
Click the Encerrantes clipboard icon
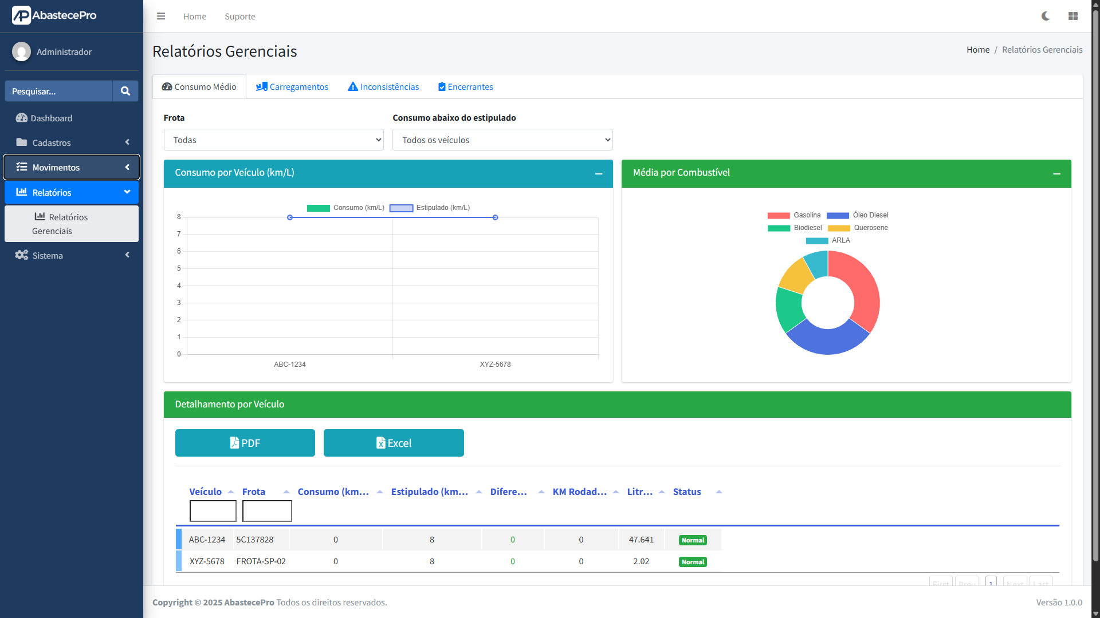[x=442, y=87]
